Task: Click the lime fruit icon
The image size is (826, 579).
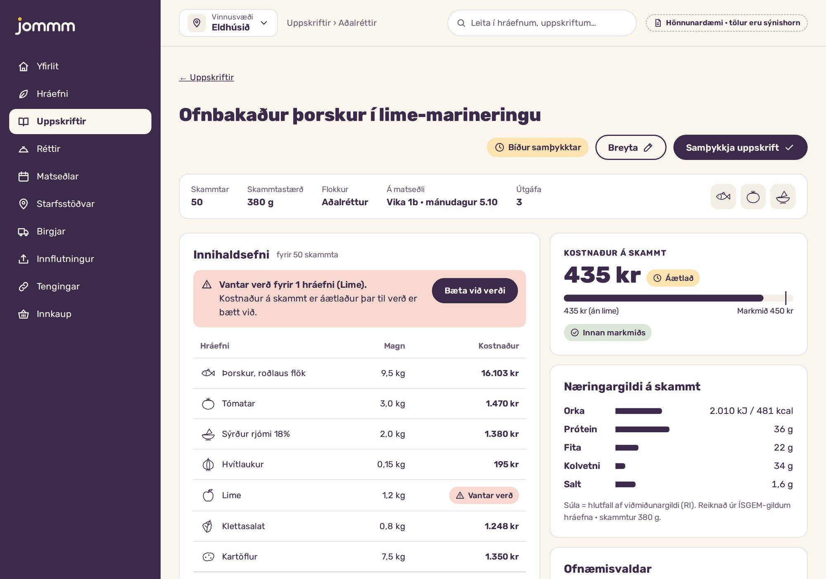Action: 208,495
